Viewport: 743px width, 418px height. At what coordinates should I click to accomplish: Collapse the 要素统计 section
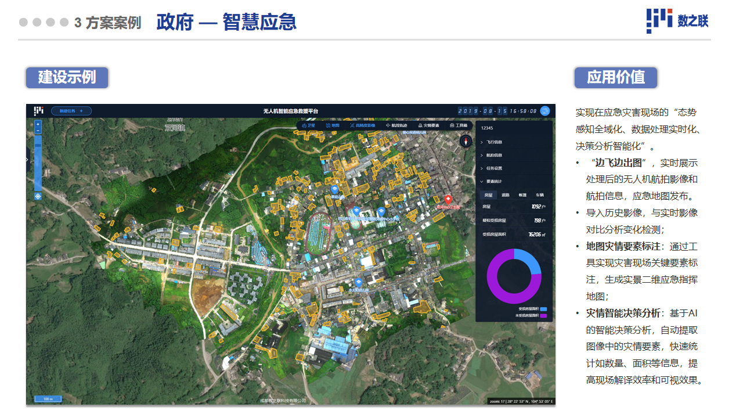pyautogui.click(x=493, y=182)
